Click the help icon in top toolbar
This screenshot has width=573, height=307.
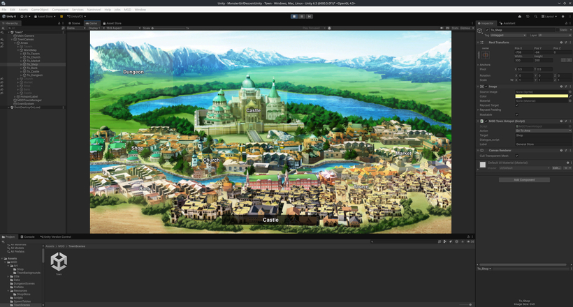pos(563,17)
